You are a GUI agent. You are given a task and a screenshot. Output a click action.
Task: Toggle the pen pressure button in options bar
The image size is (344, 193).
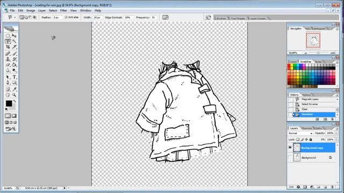[x=166, y=17]
